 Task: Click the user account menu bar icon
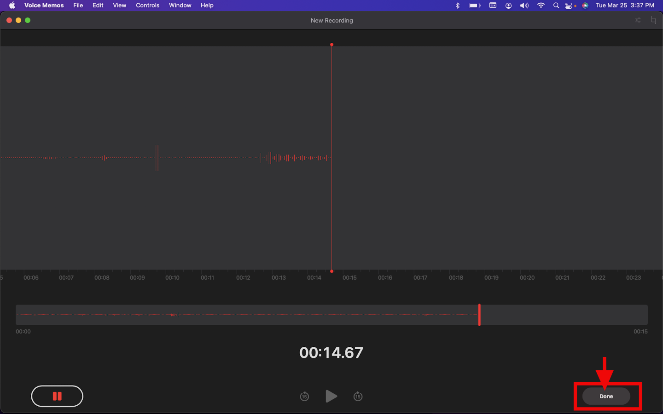tap(509, 6)
